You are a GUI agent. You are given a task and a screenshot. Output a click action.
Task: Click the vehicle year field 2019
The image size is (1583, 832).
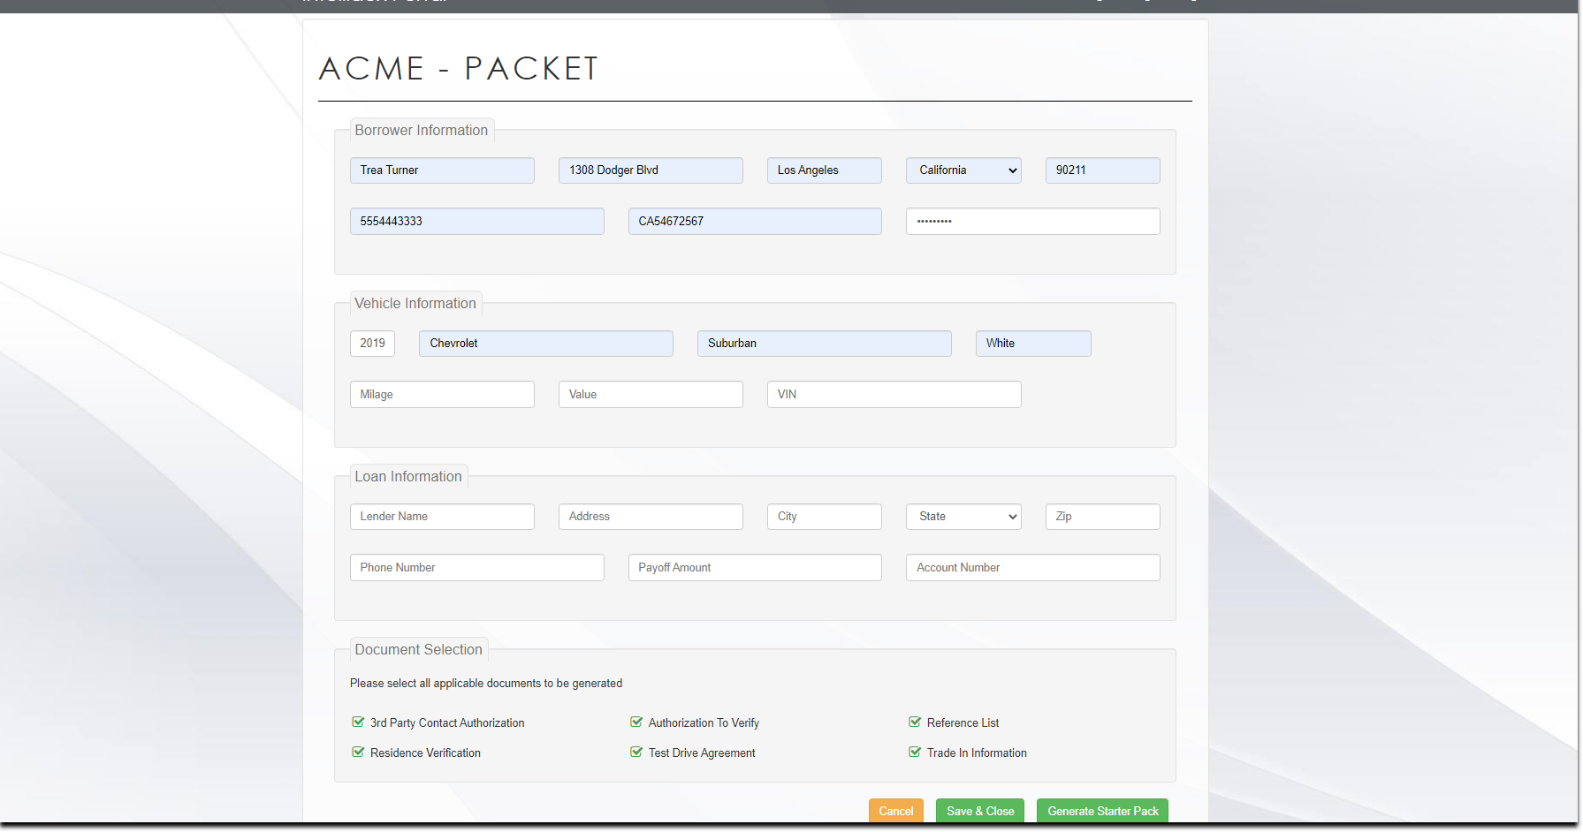click(372, 344)
